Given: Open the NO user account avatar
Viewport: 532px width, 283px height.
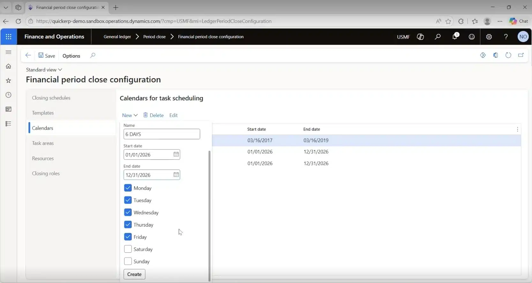Looking at the screenshot, I should [x=523, y=37].
